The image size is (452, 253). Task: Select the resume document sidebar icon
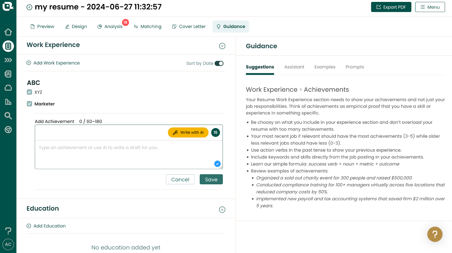(8, 46)
